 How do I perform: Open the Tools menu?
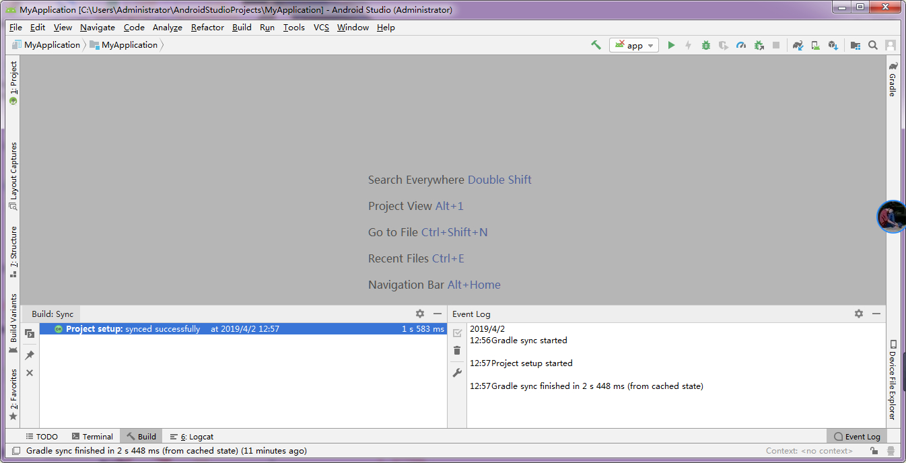(294, 28)
